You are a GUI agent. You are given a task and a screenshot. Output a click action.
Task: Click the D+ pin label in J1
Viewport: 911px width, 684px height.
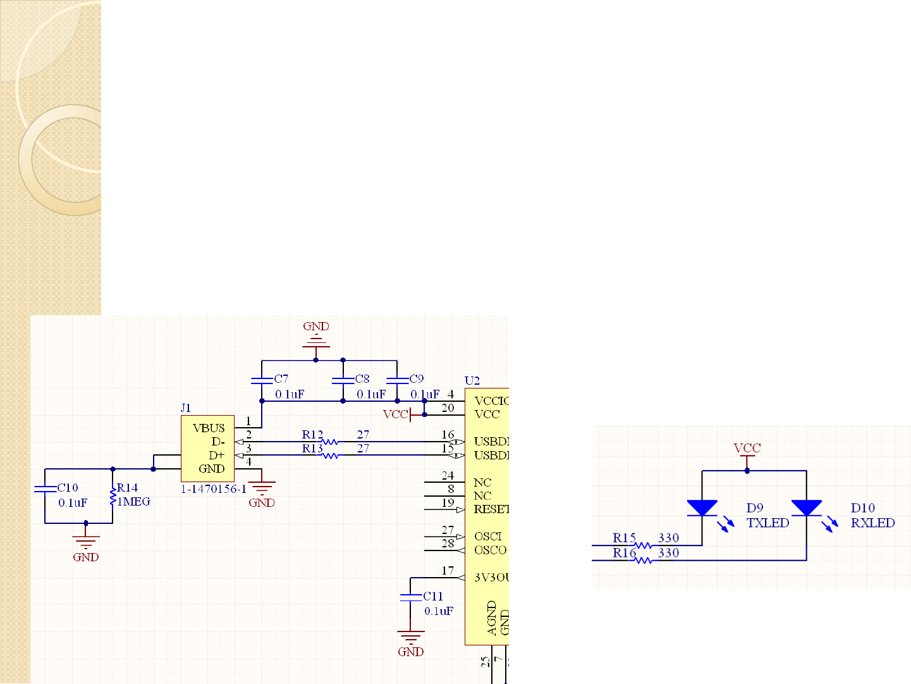(x=217, y=456)
